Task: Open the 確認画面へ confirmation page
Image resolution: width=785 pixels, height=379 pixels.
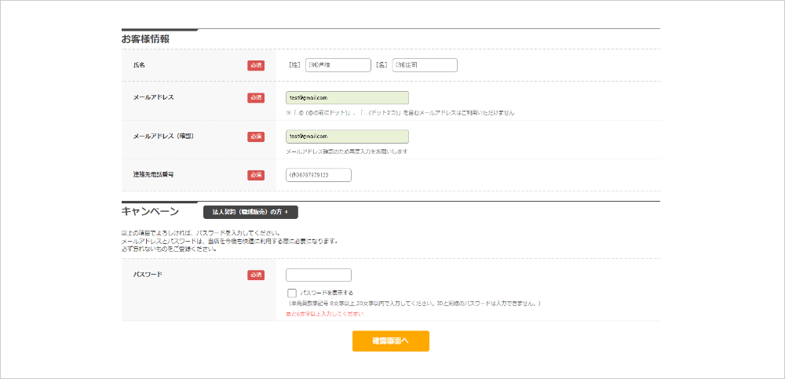Action: tap(390, 341)
